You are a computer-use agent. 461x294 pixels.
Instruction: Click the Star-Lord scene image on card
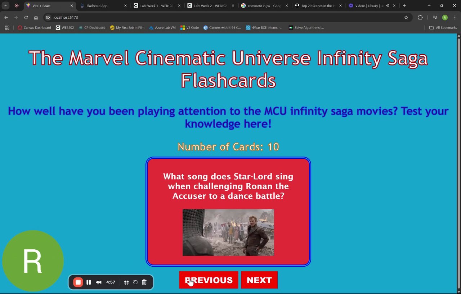click(x=228, y=232)
